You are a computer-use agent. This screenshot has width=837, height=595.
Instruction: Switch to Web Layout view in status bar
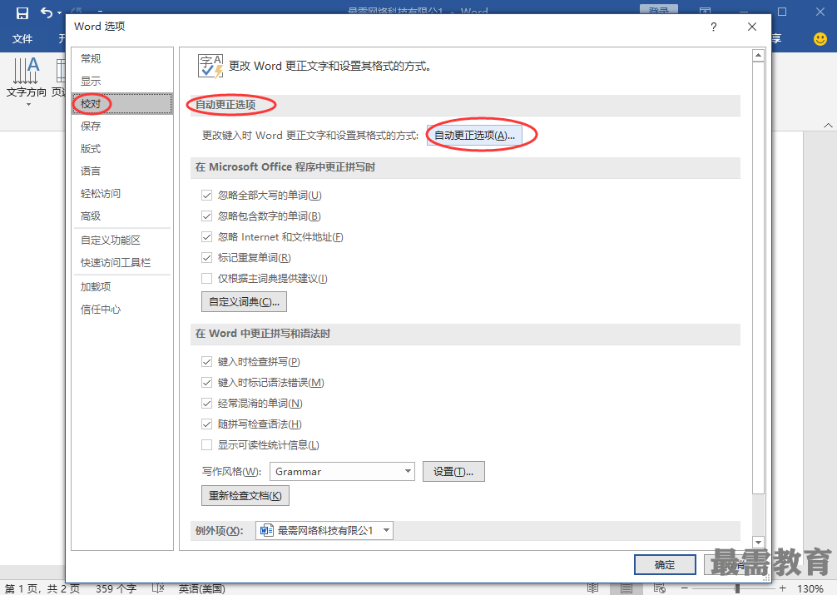click(x=659, y=588)
